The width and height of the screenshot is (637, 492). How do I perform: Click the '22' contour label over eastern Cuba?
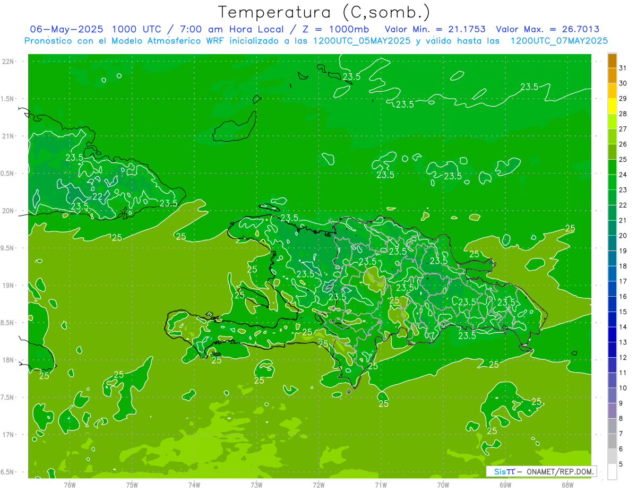(x=97, y=196)
